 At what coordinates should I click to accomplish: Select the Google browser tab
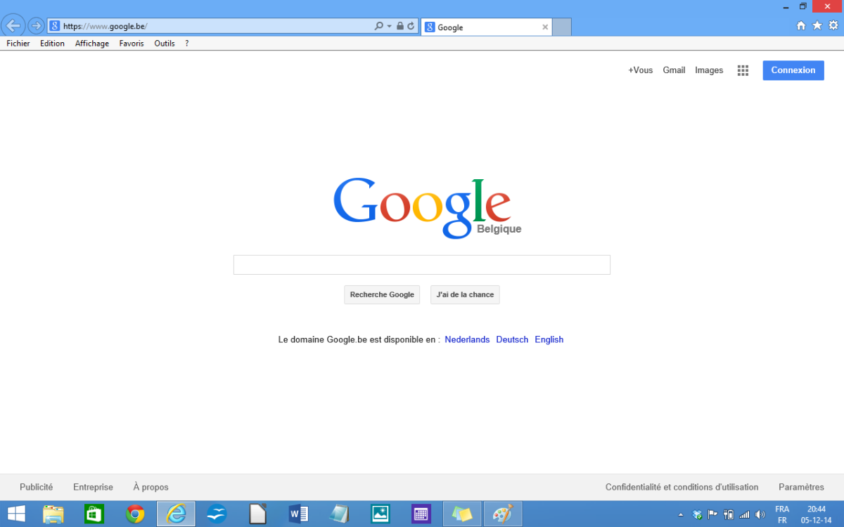tap(486, 27)
